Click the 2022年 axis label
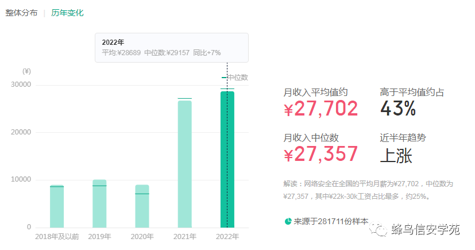This screenshot has height=250, width=475. pos(227,237)
